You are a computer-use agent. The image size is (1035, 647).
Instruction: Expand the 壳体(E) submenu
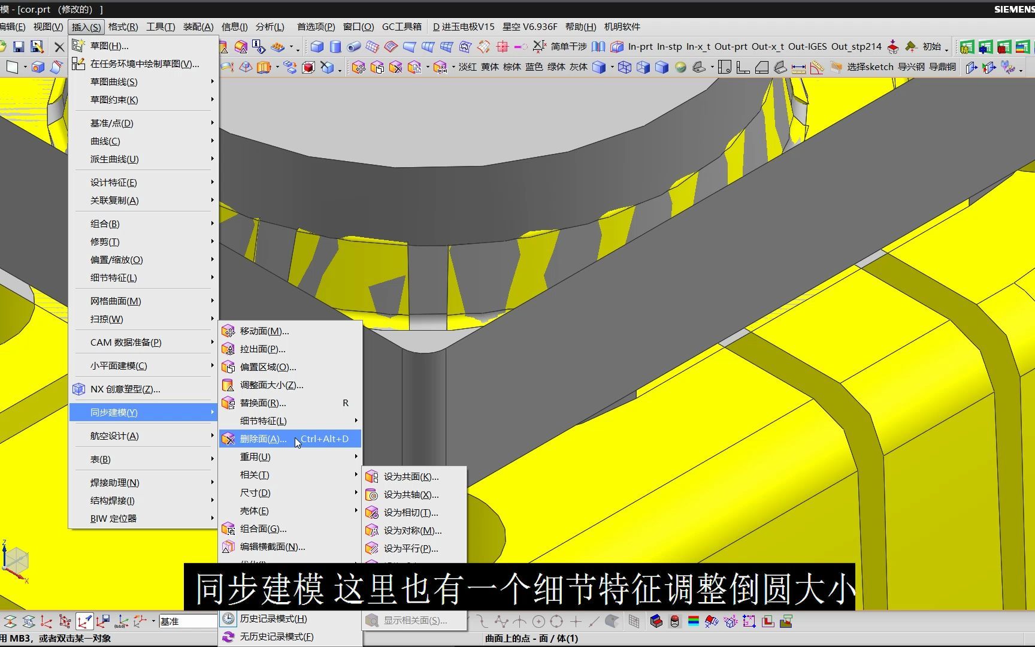254,510
